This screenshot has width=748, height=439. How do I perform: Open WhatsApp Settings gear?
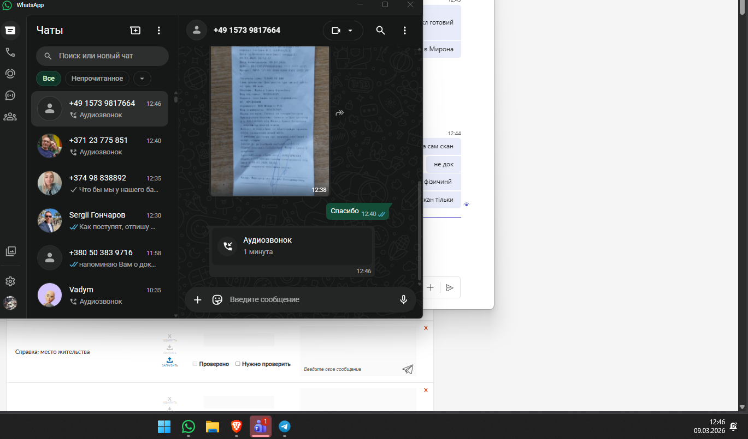point(10,281)
